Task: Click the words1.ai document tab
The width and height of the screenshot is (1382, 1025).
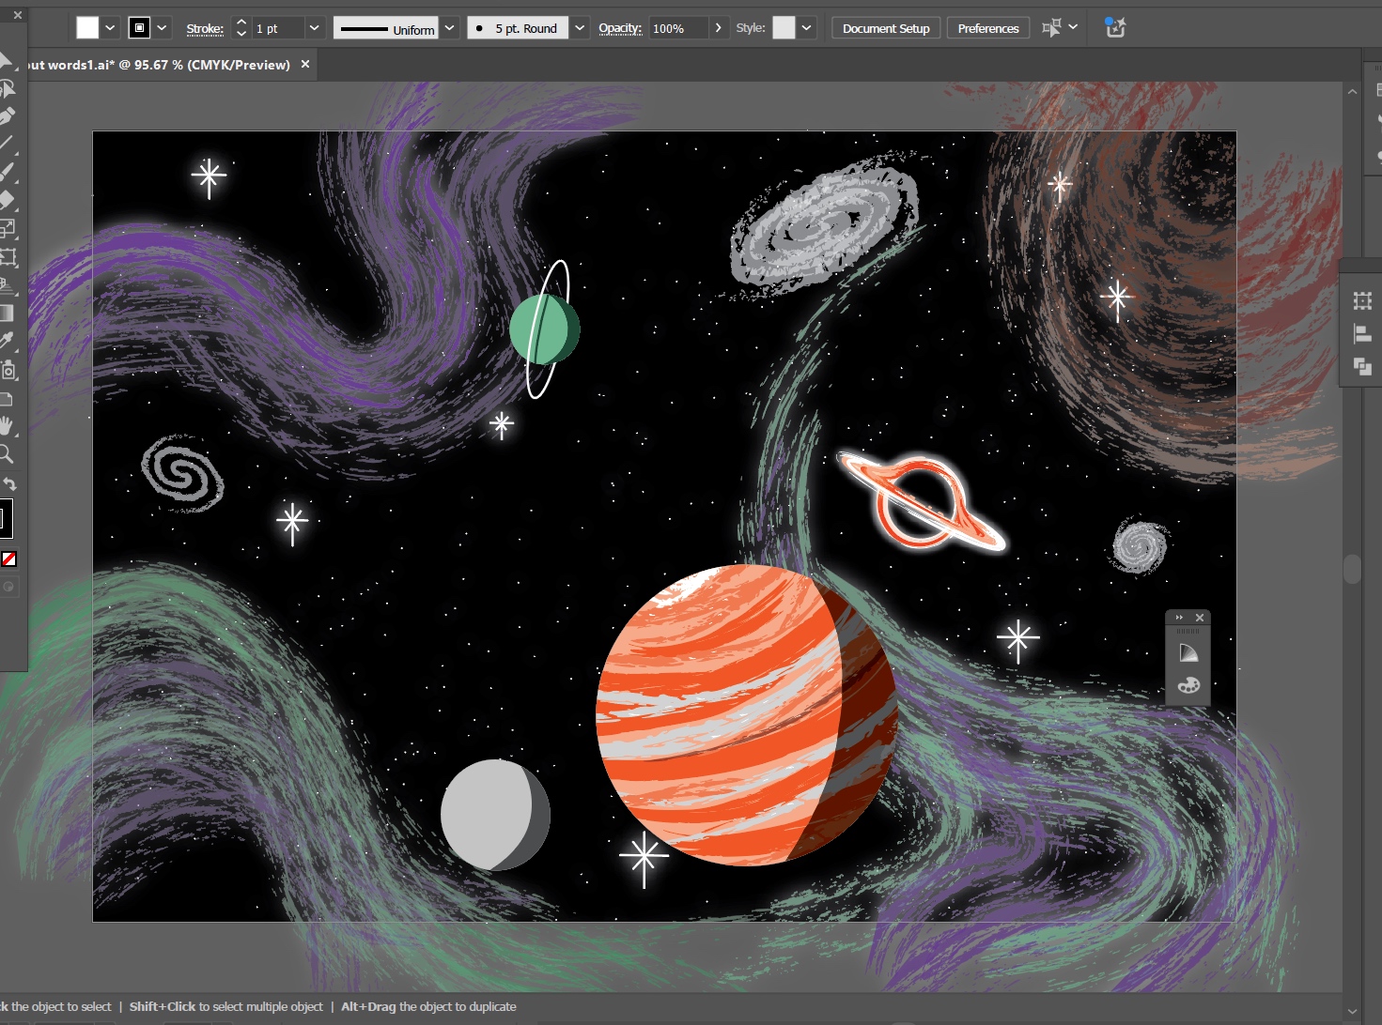Action: click(160, 65)
